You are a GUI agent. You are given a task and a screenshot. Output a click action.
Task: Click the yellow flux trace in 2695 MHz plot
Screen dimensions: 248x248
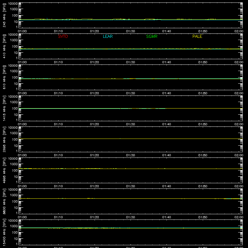coord(131,139)
